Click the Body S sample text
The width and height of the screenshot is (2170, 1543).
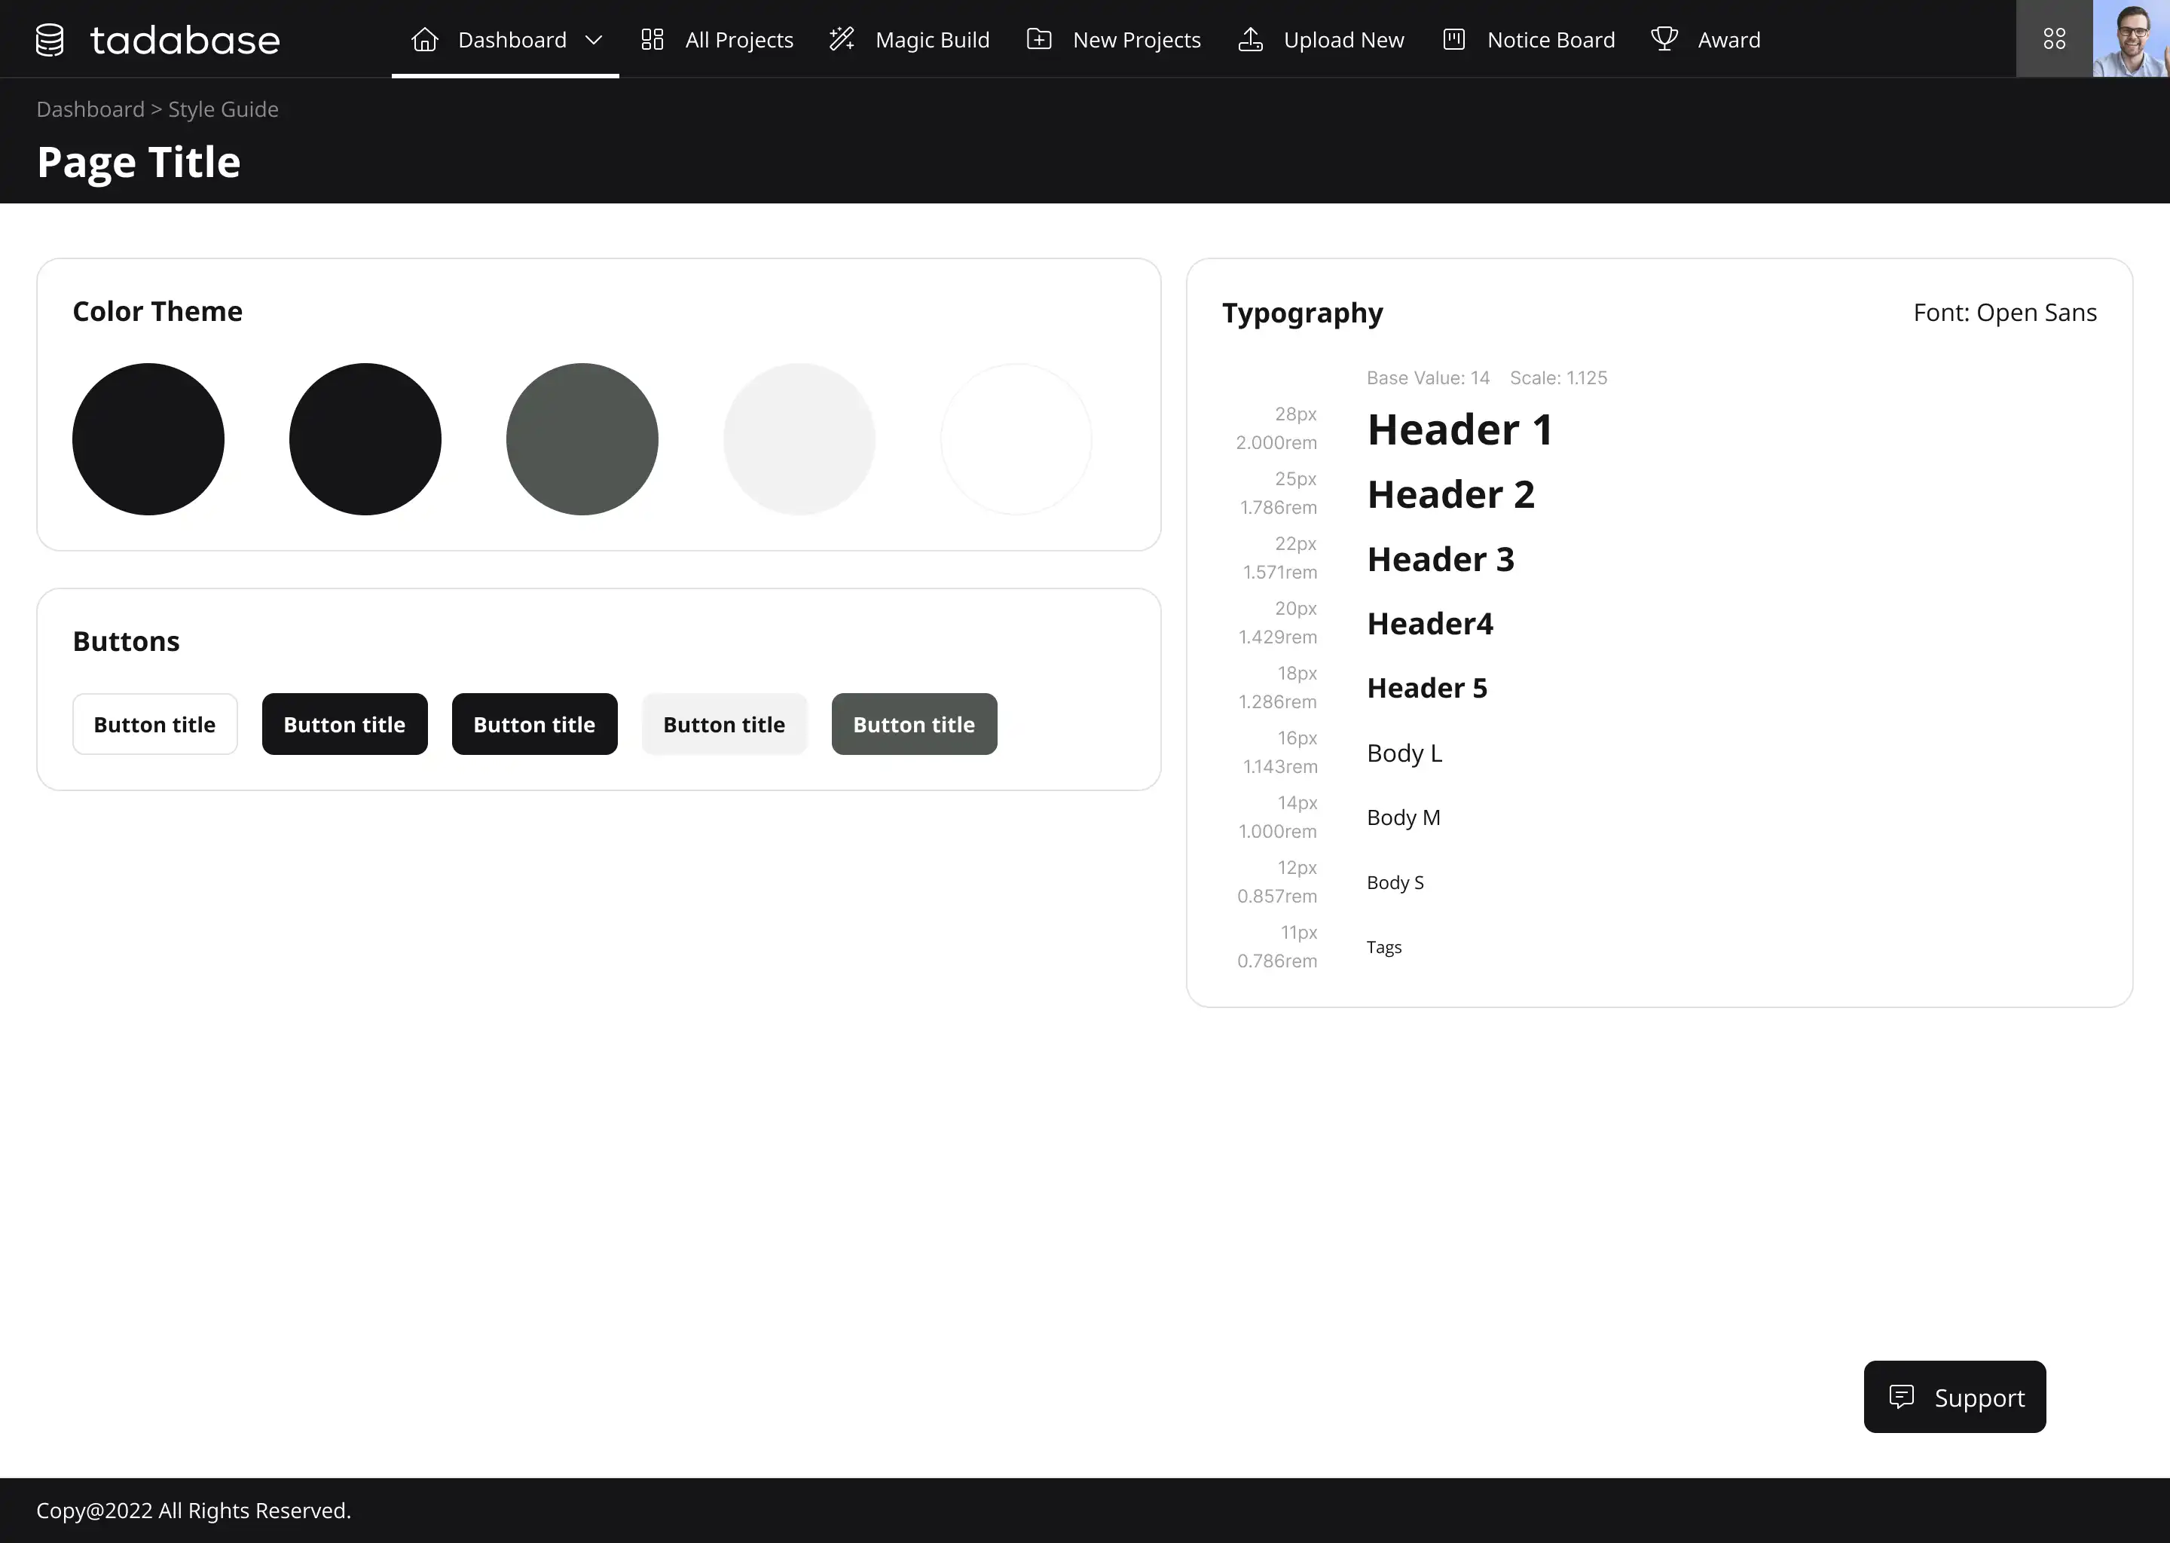[1395, 883]
